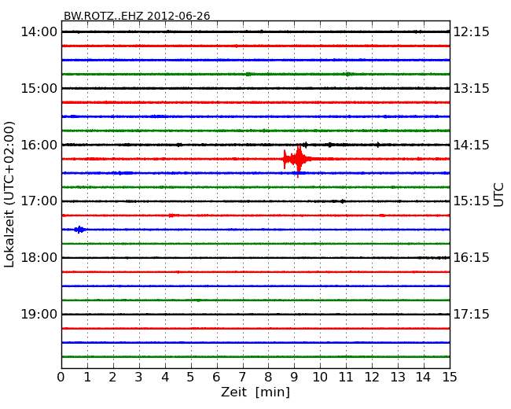Image resolution: width=511 pixels, height=409 pixels.
Task: Select x-axis tick label 10
Action: pos(320,378)
